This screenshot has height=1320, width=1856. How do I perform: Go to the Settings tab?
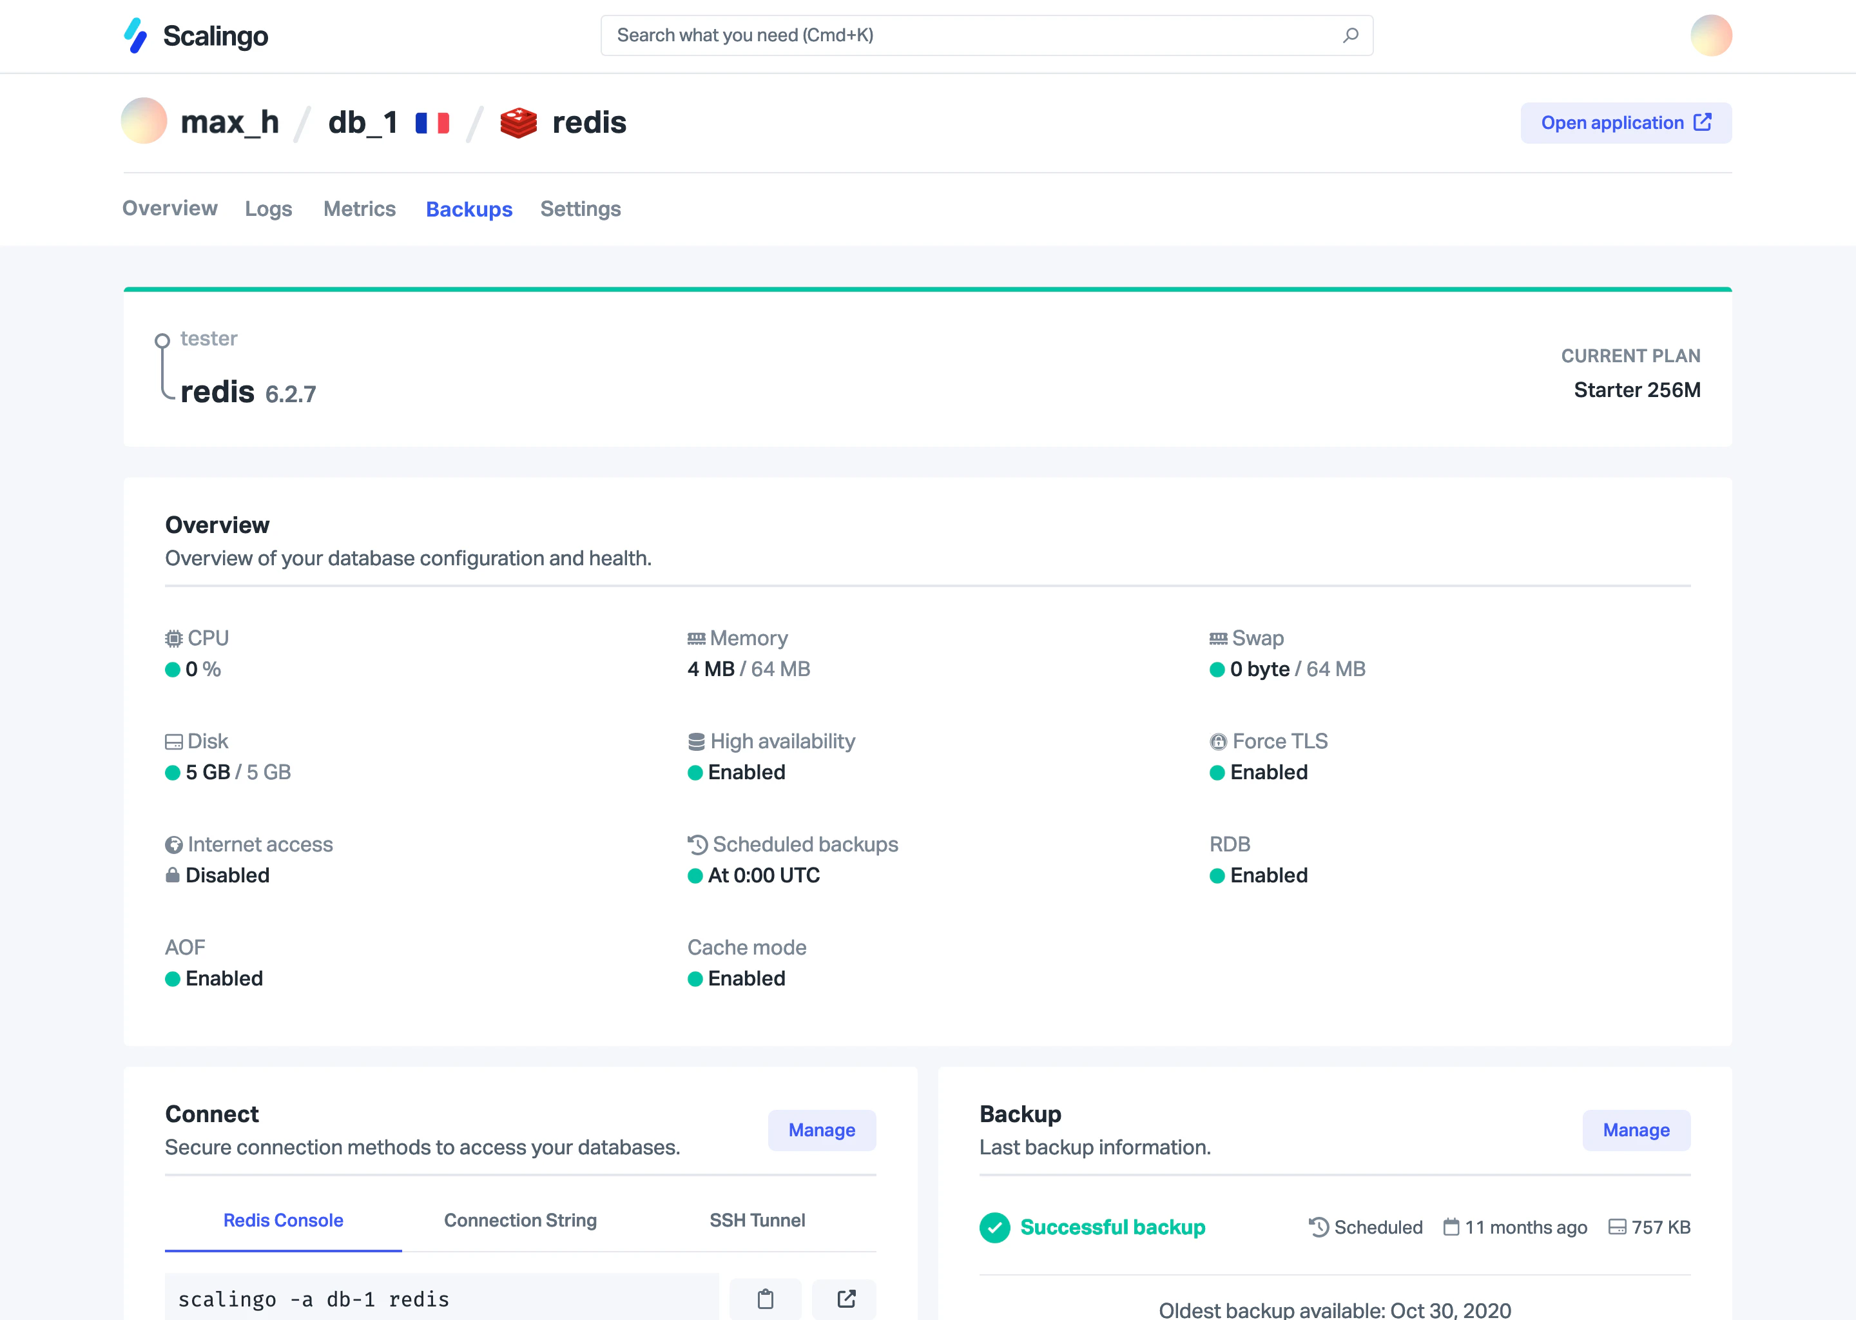click(x=580, y=209)
